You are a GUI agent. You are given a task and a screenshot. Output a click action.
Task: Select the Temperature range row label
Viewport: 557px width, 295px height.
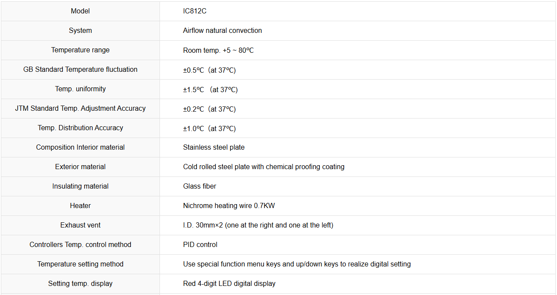(x=80, y=50)
